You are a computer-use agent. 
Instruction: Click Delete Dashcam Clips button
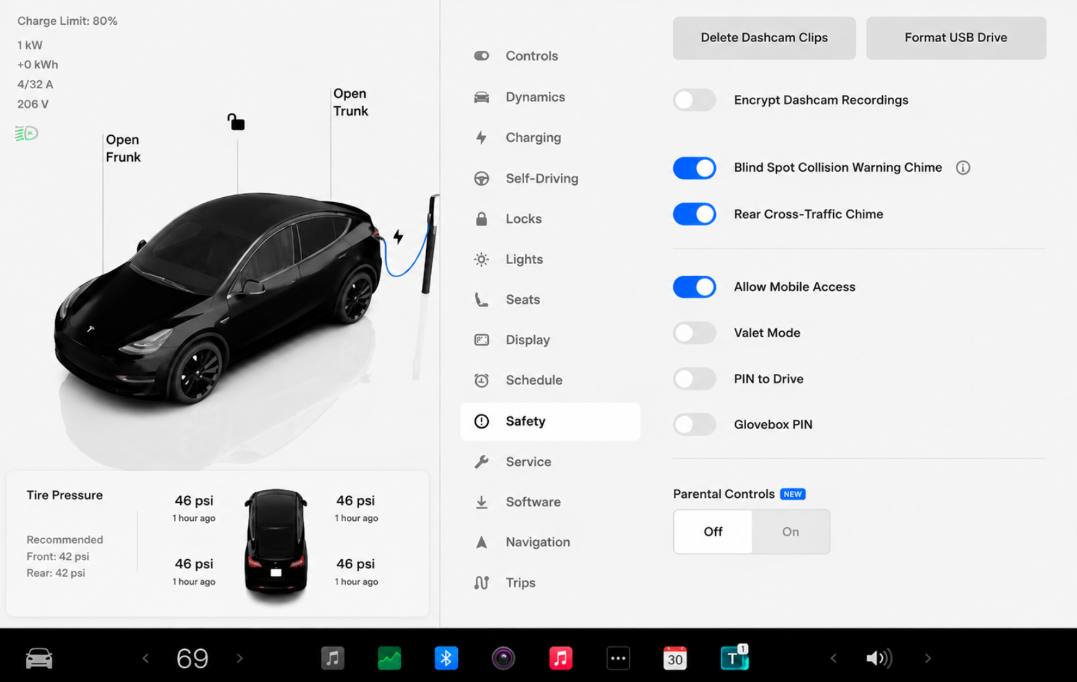[764, 38]
